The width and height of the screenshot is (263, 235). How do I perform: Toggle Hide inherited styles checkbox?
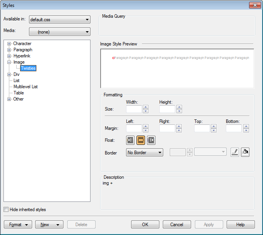(6, 210)
